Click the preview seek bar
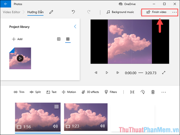 [141, 73]
